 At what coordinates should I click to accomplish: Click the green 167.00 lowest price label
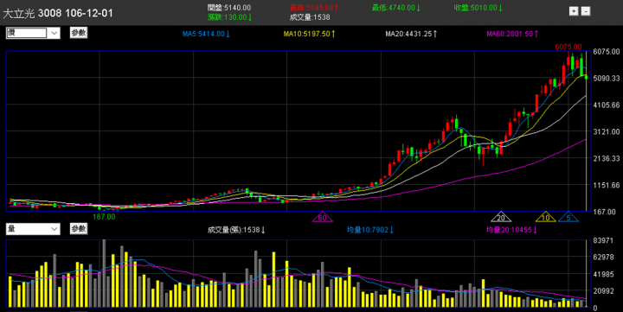104,217
